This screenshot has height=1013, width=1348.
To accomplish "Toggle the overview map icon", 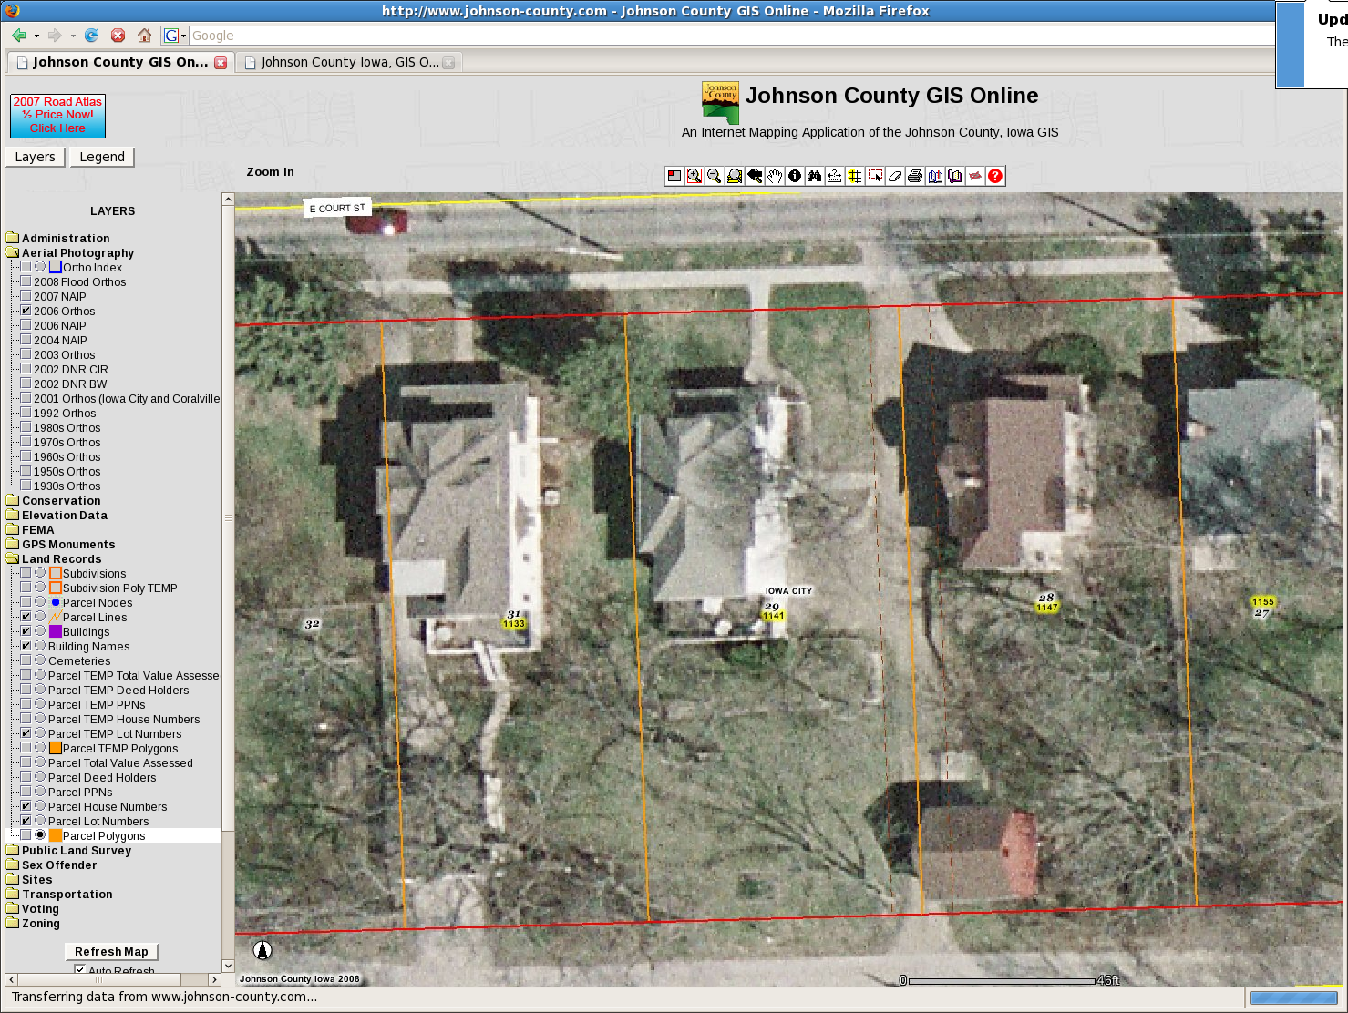I will pos(674,176).
